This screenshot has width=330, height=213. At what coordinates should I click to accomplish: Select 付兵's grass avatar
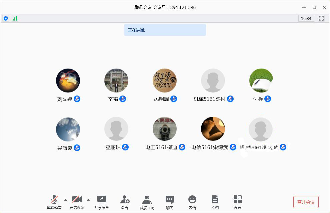(261, 81)
